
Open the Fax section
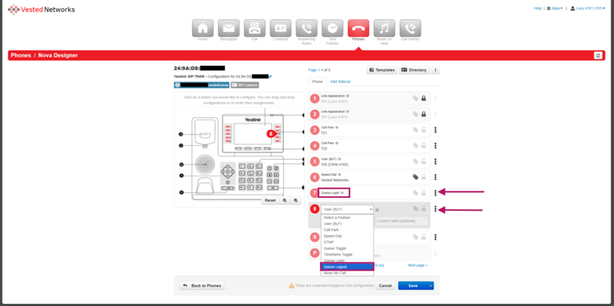[x=255, y=28]
